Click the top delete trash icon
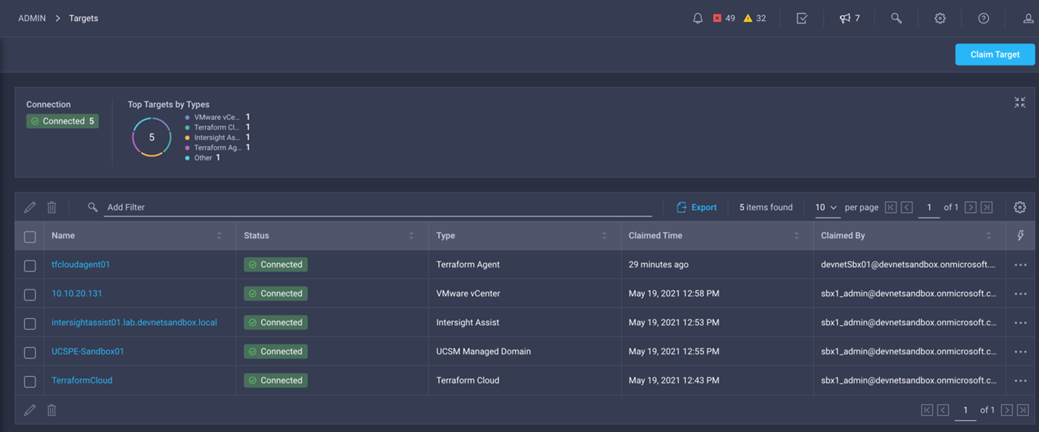 52,208
